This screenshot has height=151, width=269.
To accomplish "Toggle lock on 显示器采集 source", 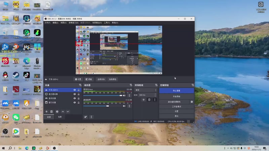I will click(x=79, y=94).
